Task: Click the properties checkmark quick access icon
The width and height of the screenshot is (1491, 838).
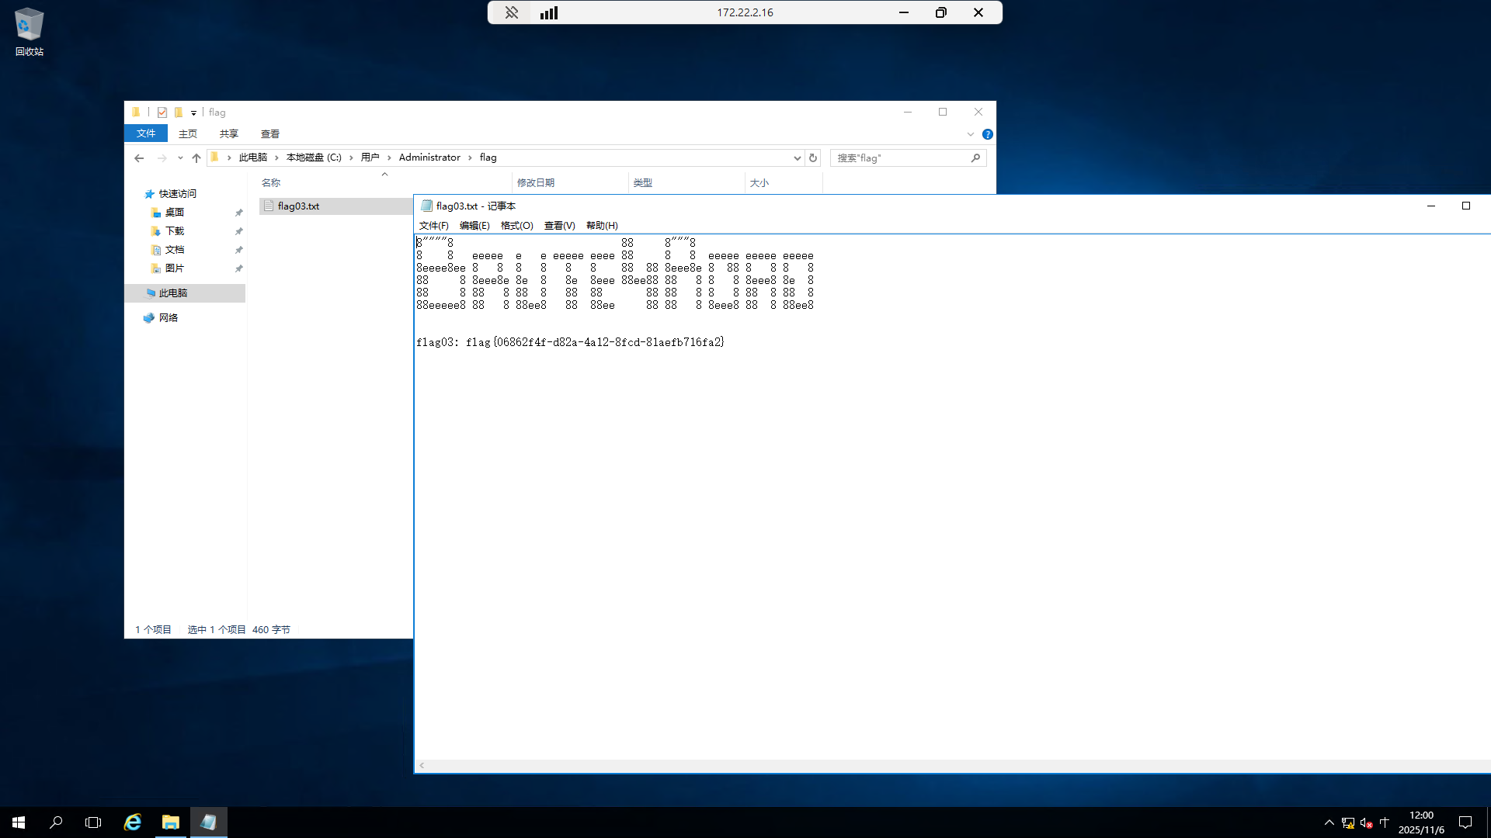Action: point(162,113)
